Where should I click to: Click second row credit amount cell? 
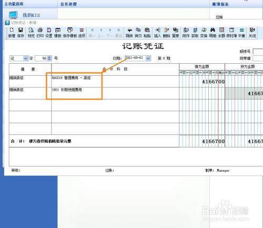[244, 93]
